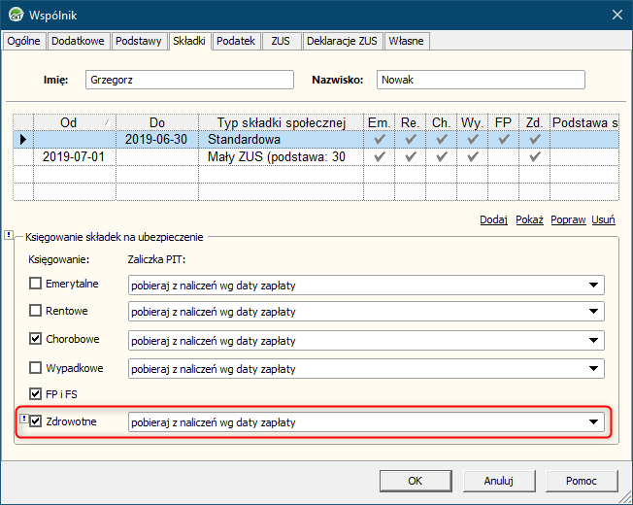Toggle the FP i FS checkbox
633x505 pixels.
pos(36,395)
